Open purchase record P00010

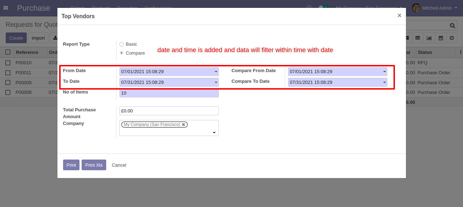[24, 62]
